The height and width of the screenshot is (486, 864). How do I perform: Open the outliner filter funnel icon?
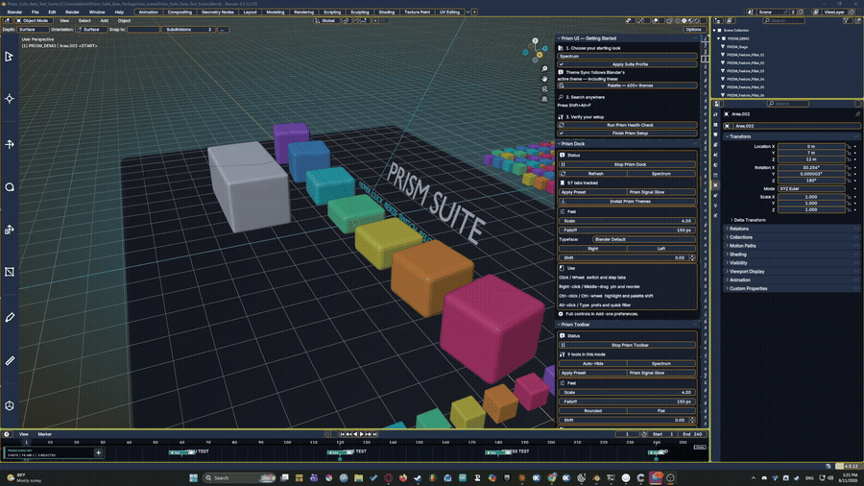(847, 20)
